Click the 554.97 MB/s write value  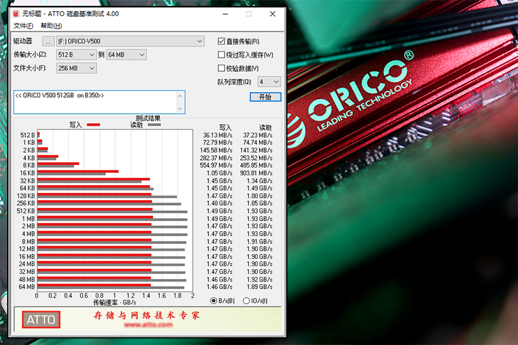pos(216,166)
